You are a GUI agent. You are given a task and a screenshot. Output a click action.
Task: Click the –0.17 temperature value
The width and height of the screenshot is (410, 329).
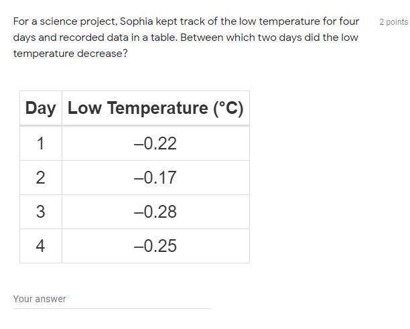point(155,178)
